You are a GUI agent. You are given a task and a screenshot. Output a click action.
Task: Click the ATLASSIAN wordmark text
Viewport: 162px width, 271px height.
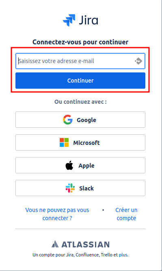85,245
